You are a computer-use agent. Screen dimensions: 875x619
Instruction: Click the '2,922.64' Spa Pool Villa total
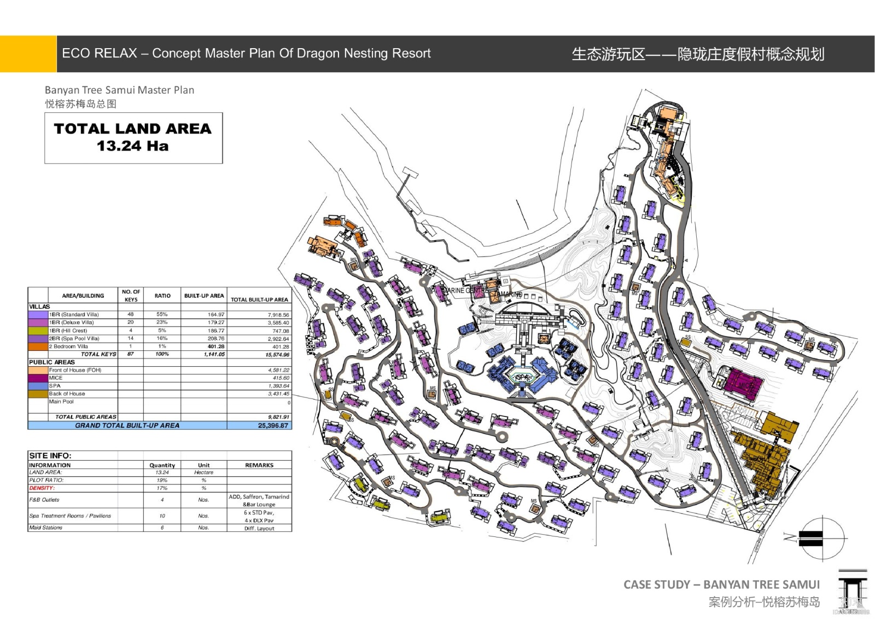(x=278, y=339)
